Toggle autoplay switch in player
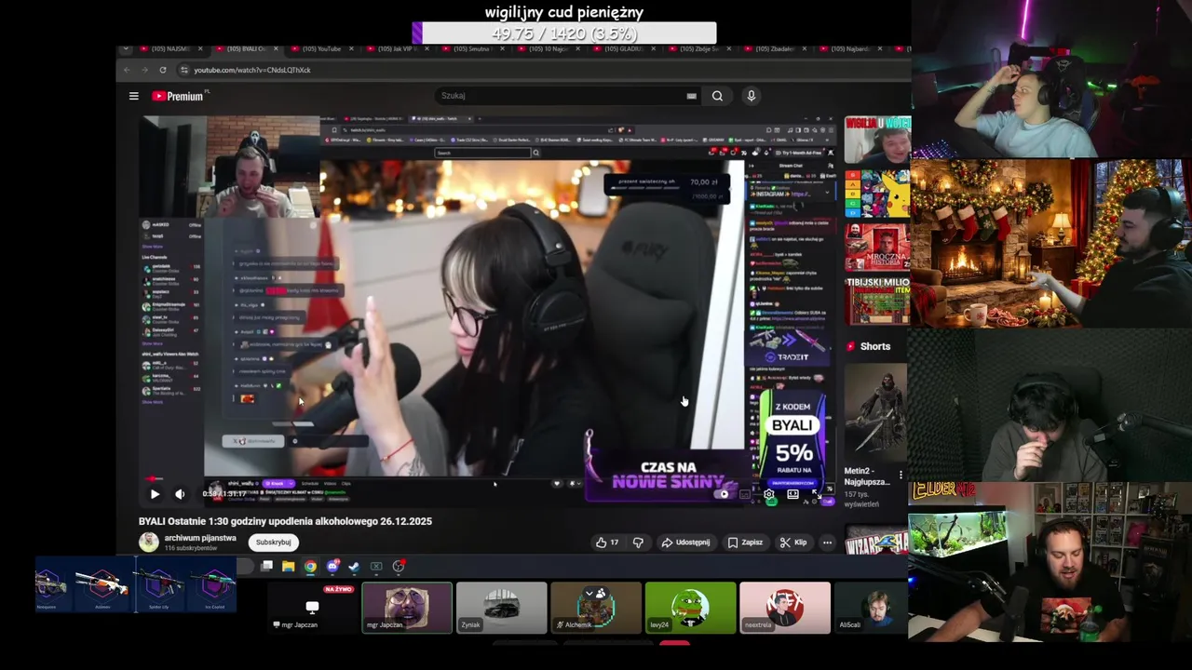1192x670 pixels. [x=722, y=494]
